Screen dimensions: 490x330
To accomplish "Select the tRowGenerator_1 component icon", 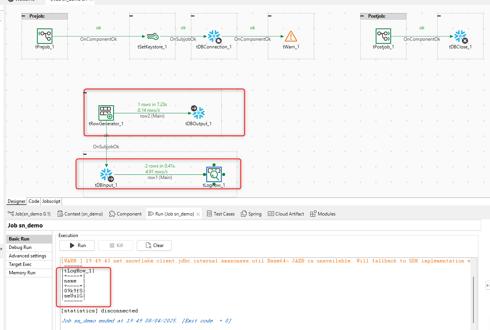I will coord(106,113).
